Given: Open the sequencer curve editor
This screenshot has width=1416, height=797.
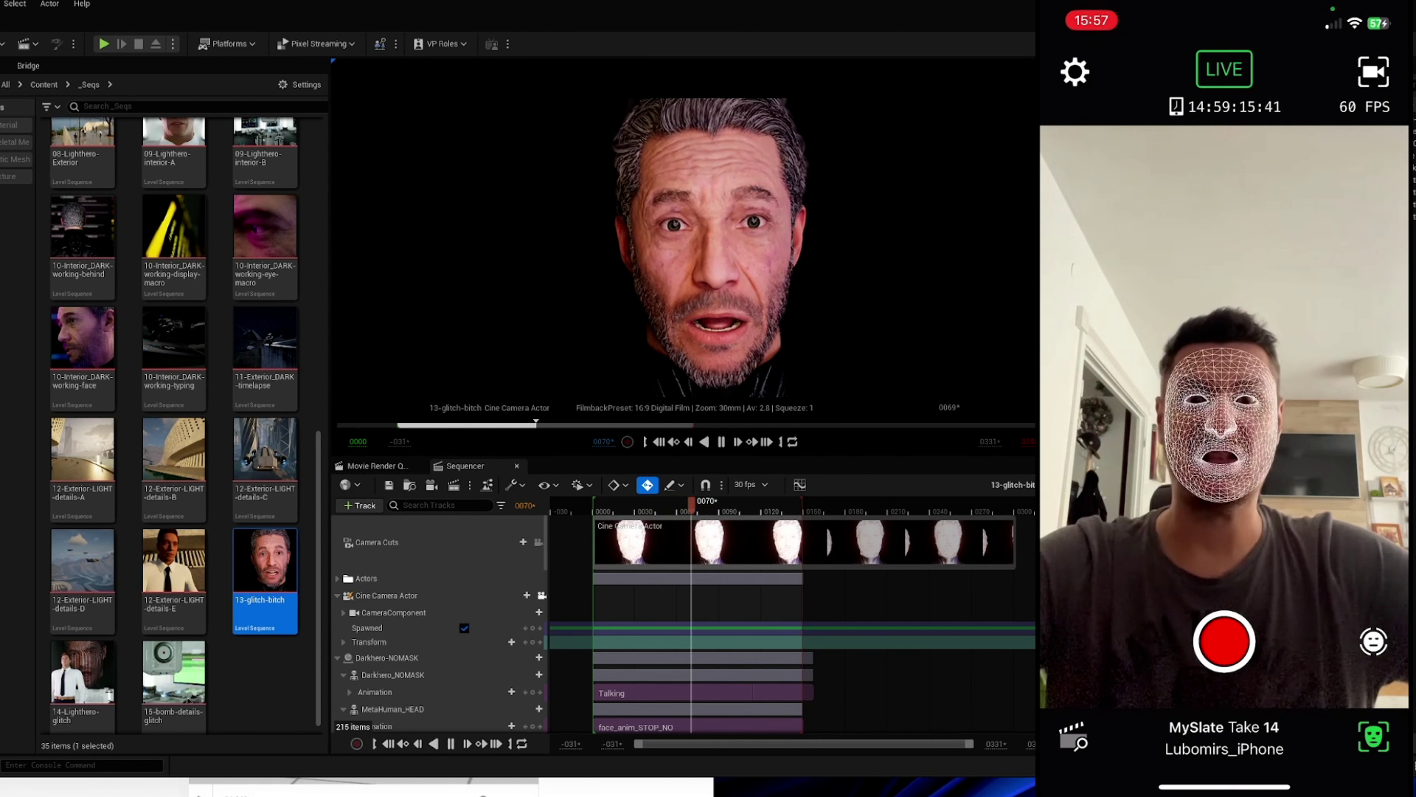Looking at the screenshot, I should point(799,486).
